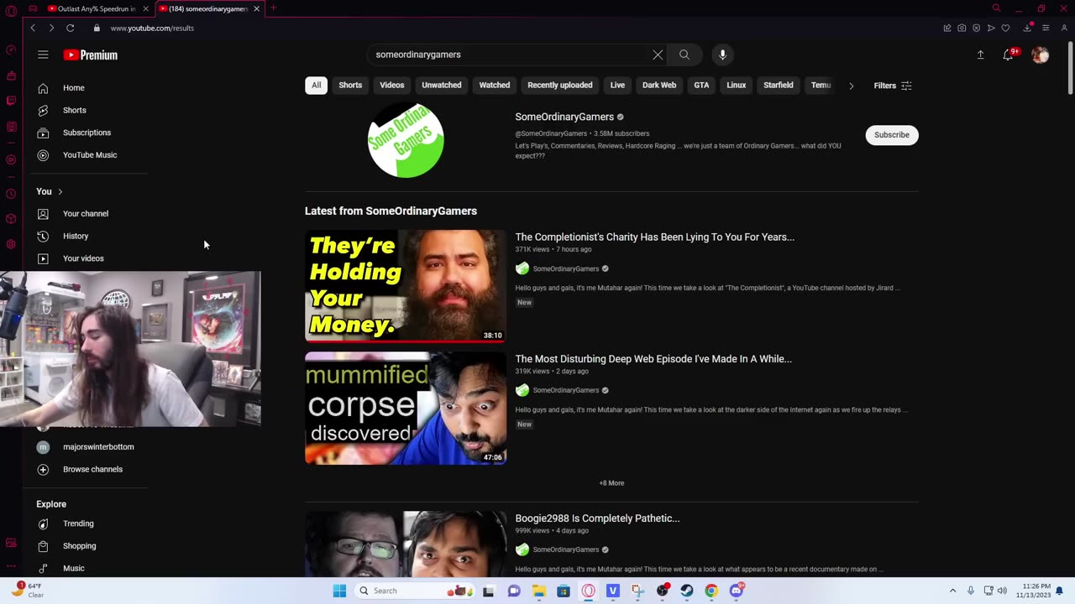Go forward with the browser forward arrow
1075x604 pixels.
point(51,28)
